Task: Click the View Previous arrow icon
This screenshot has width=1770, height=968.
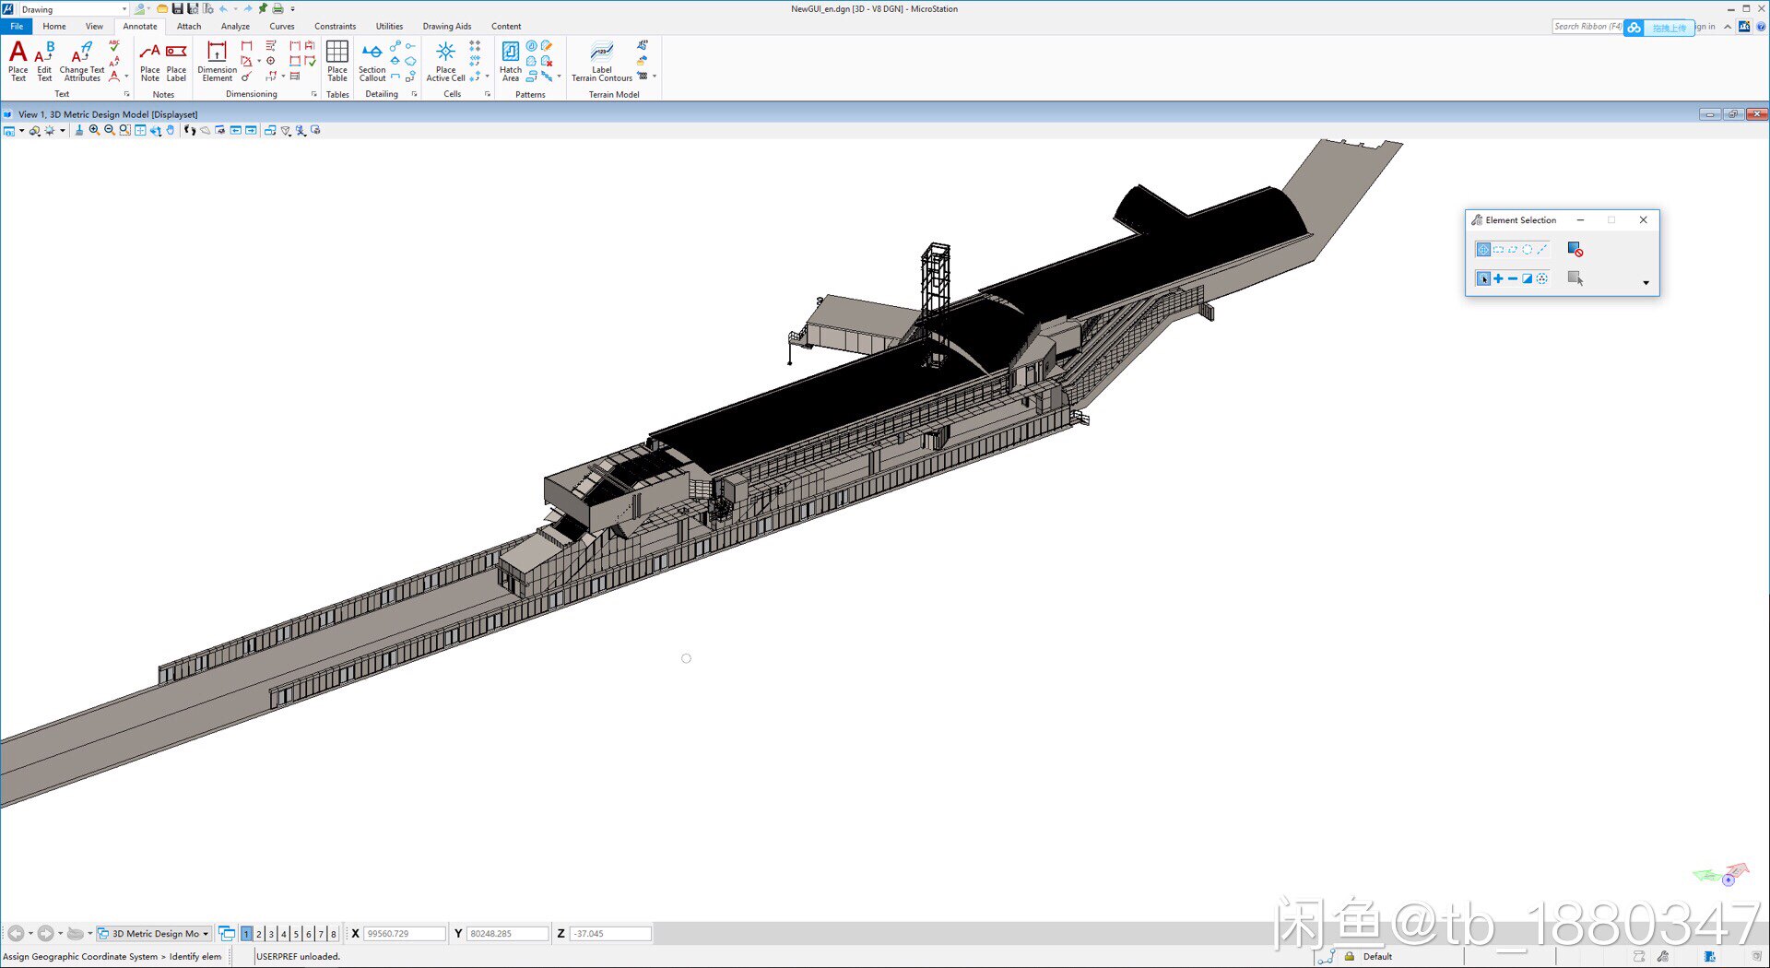Action: tap(236, 130)
